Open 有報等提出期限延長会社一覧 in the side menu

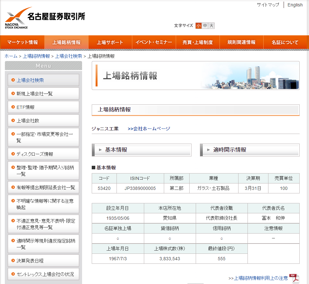43,187
